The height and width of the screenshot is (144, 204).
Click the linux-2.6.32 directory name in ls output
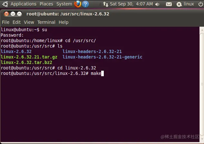coord(16,51)
